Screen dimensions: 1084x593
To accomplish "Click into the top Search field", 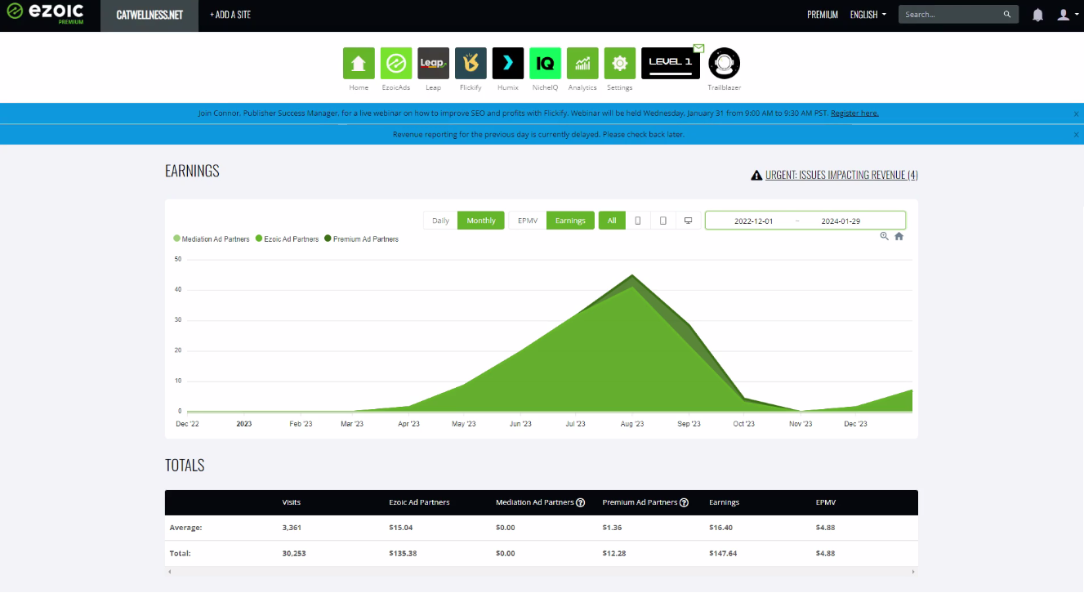I will coord(952,15).
